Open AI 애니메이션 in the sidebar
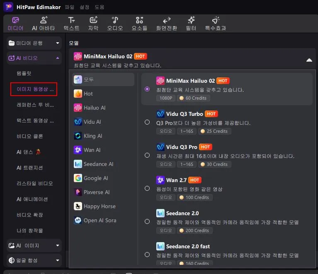 32,199
